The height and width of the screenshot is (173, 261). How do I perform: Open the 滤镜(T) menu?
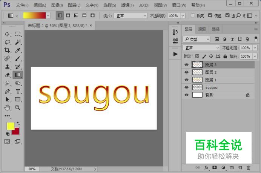(127, 5)
